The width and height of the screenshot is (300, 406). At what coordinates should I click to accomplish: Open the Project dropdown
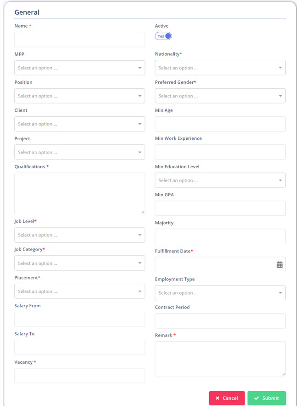(x=79, y=152)
